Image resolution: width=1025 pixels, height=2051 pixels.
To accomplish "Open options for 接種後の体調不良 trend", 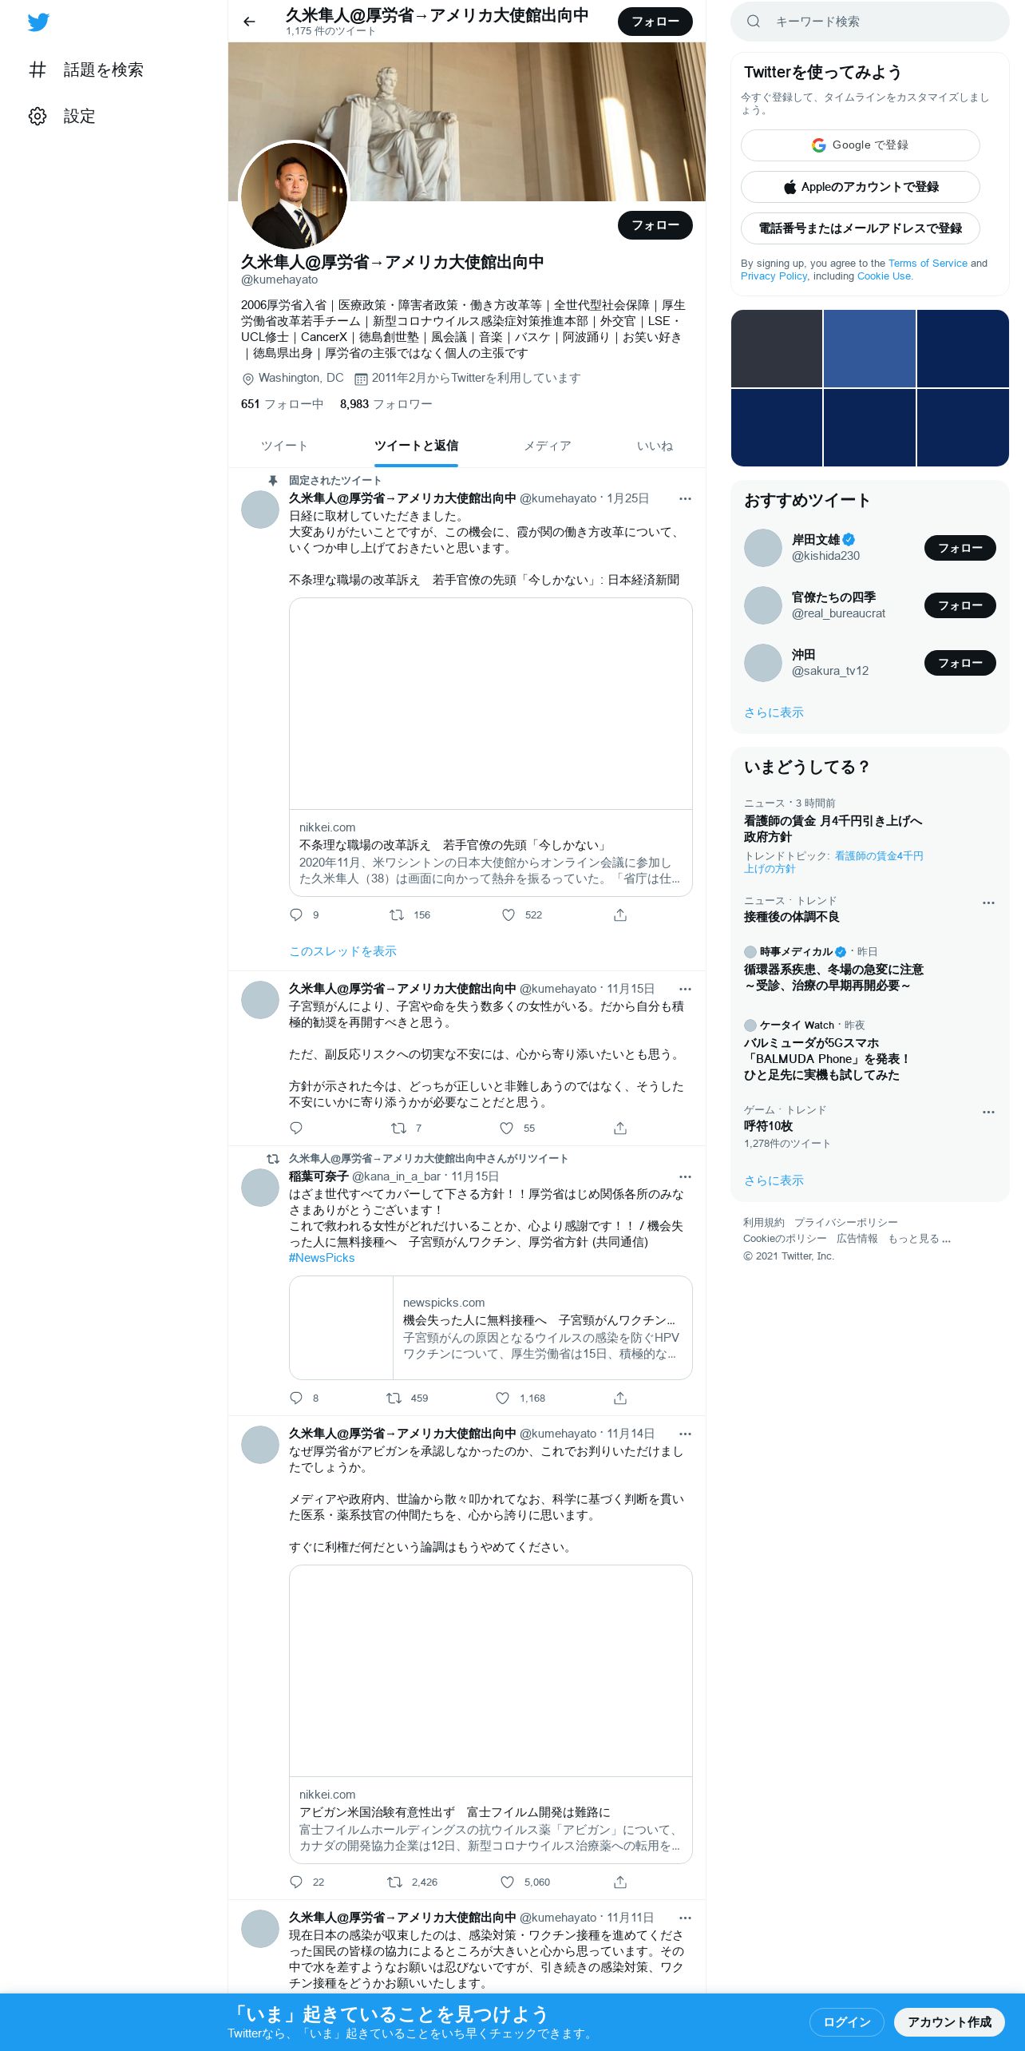I will pos(988,903).
